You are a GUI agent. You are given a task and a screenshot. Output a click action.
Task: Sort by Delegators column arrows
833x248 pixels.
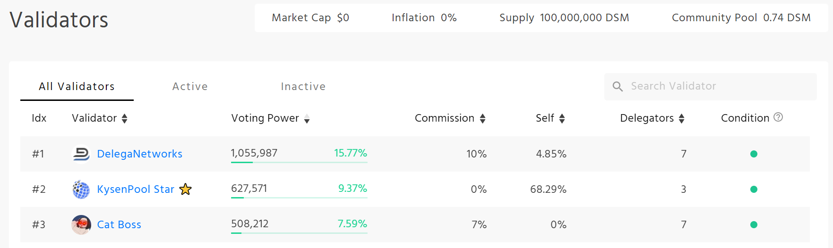coord(681,118)
